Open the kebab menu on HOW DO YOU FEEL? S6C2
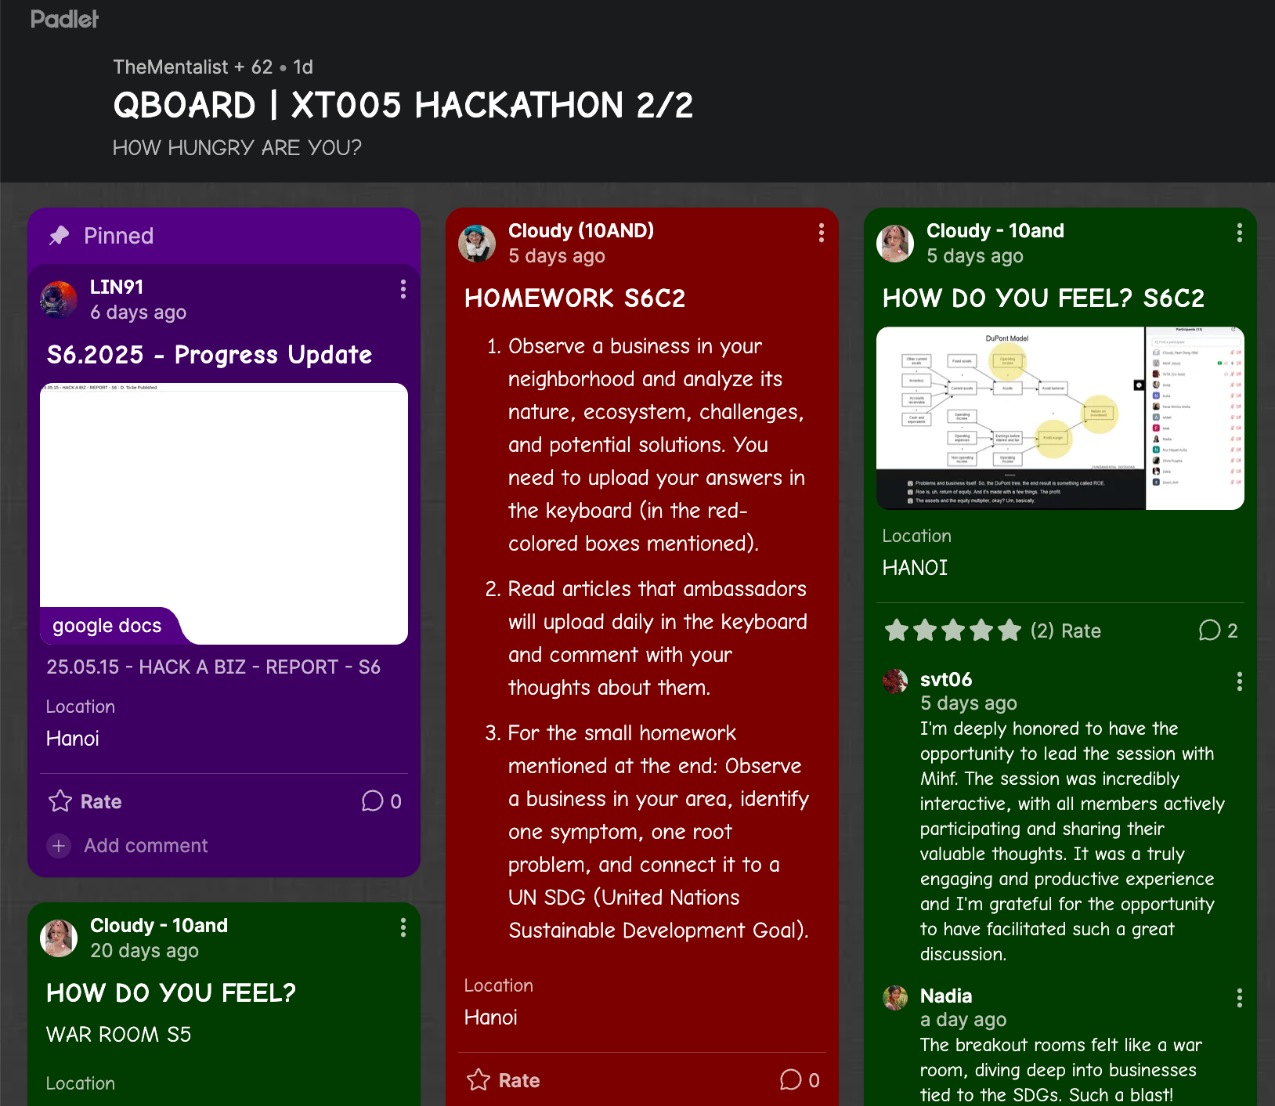The width and height of the screenshot is (1275, 1106). (1239, 233)
